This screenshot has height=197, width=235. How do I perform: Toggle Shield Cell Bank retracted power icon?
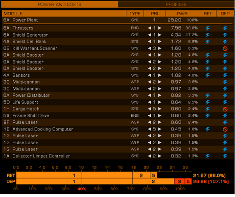(x=208, y=42)
